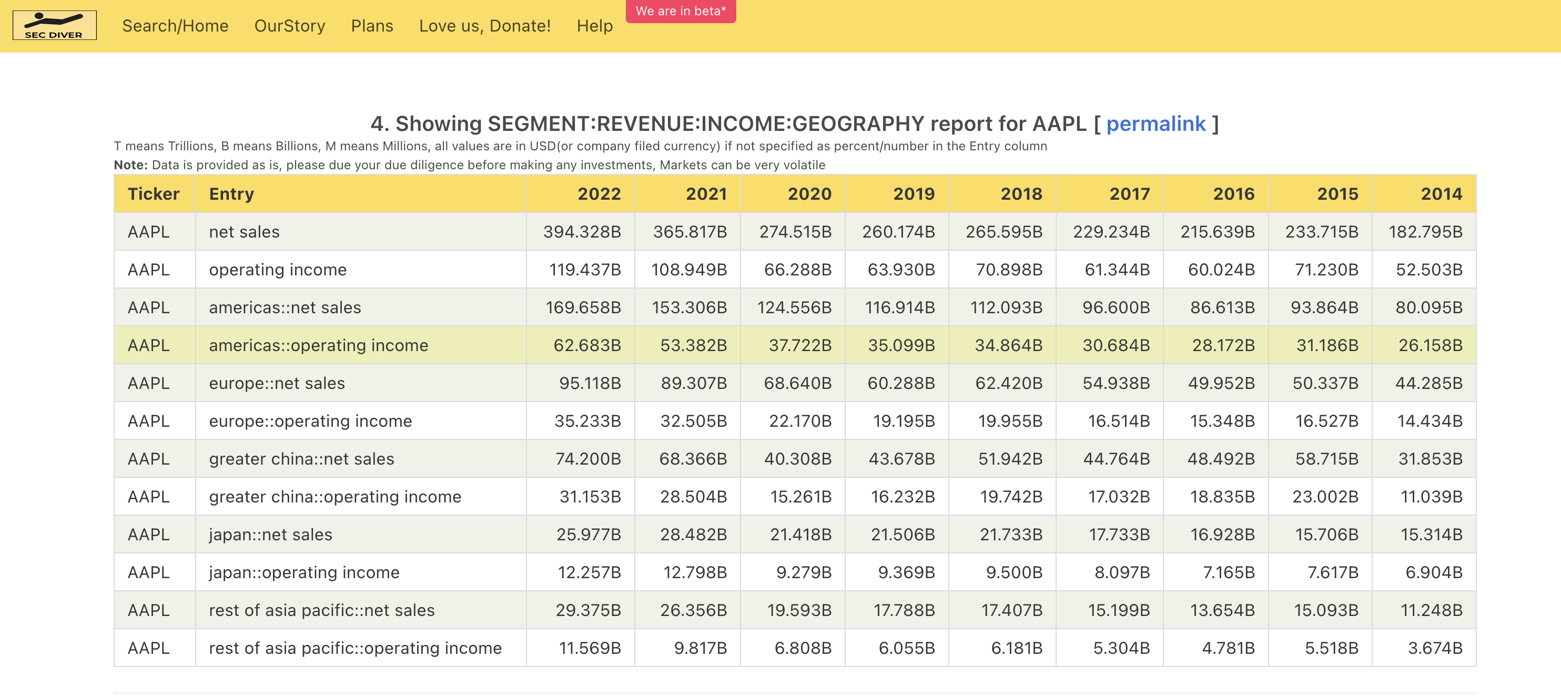Click the Ticker column header
The width and height of the screenshot is (1561, 698).
[x=154, y=194]
